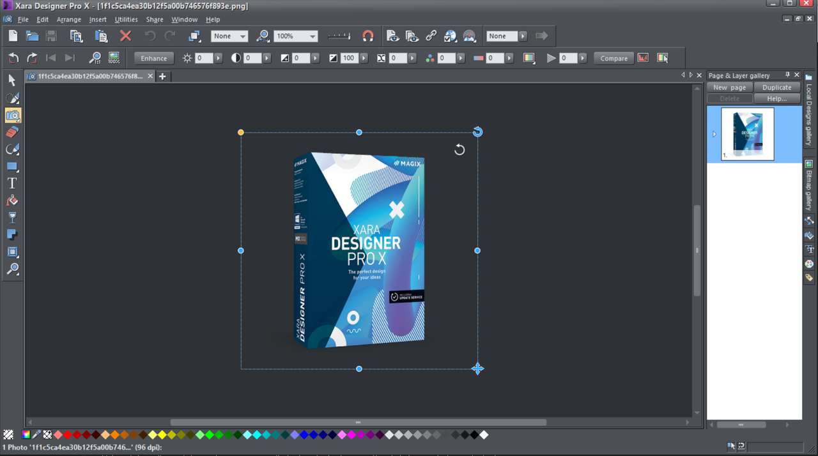Select the Selector arrow tool
This screenshot has height=456, width=818.
[x=12, y=80]
